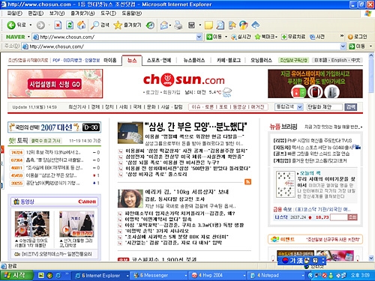Go to the Home page icon
The image size is (375, 281).
coord(81,25)
